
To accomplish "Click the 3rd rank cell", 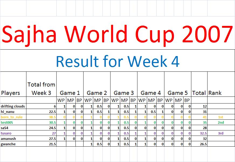I will tap(221, 133).
